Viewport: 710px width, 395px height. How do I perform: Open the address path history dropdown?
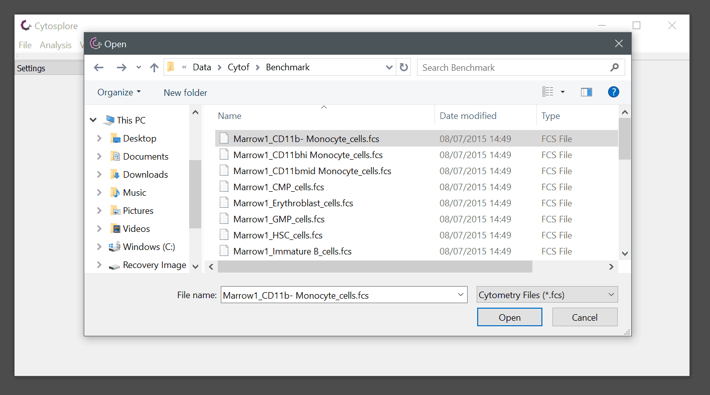tap(389, 67)
